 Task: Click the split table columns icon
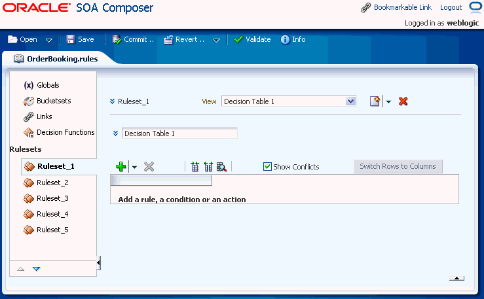tap(208, 167)
